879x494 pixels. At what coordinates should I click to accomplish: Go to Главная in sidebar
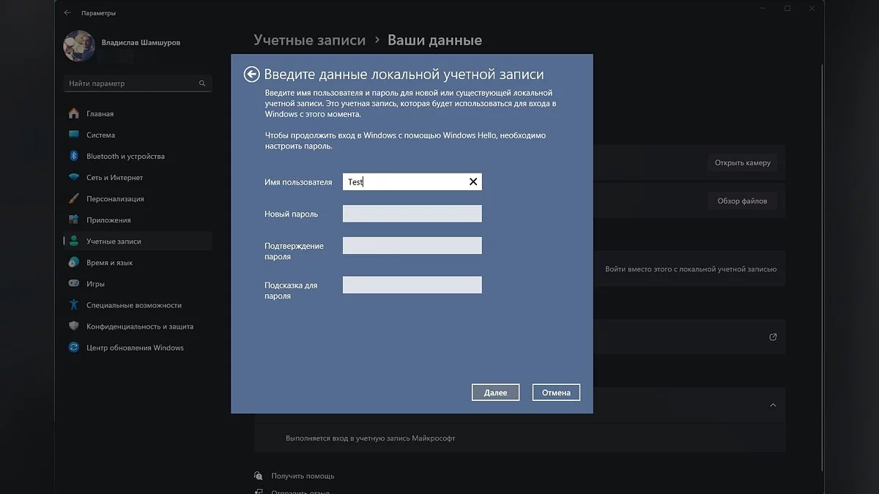pos(100,114)
